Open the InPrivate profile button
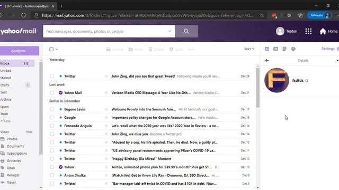This screenshot has width=339, height=190. (319, 15)
